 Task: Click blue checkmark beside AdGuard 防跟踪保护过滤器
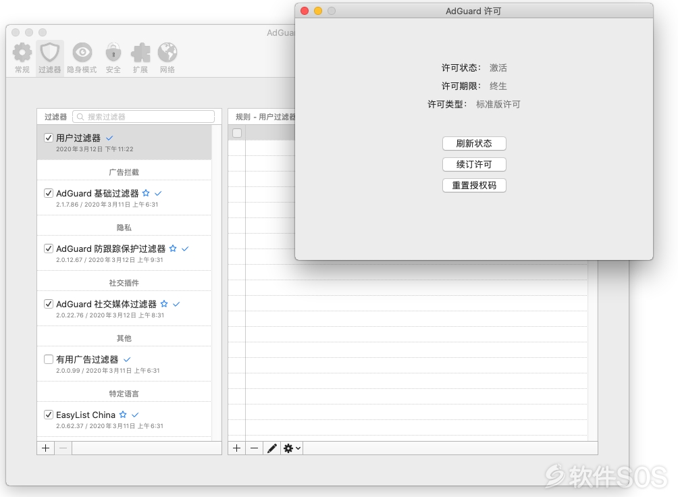(x=185, y=248)
